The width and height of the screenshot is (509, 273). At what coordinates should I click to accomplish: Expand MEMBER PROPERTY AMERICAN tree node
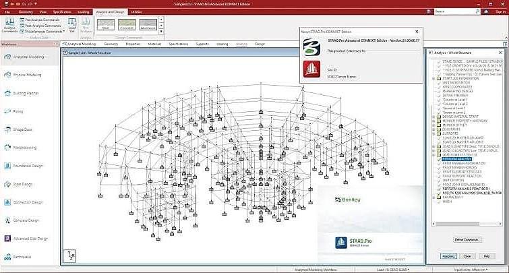(x=433, y=121)
